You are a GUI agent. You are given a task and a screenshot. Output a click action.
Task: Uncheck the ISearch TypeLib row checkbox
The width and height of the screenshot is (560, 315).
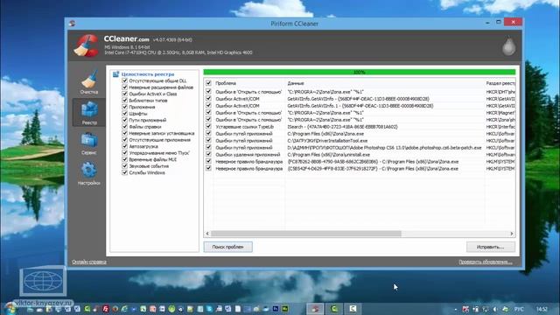[x=208, y=126]
